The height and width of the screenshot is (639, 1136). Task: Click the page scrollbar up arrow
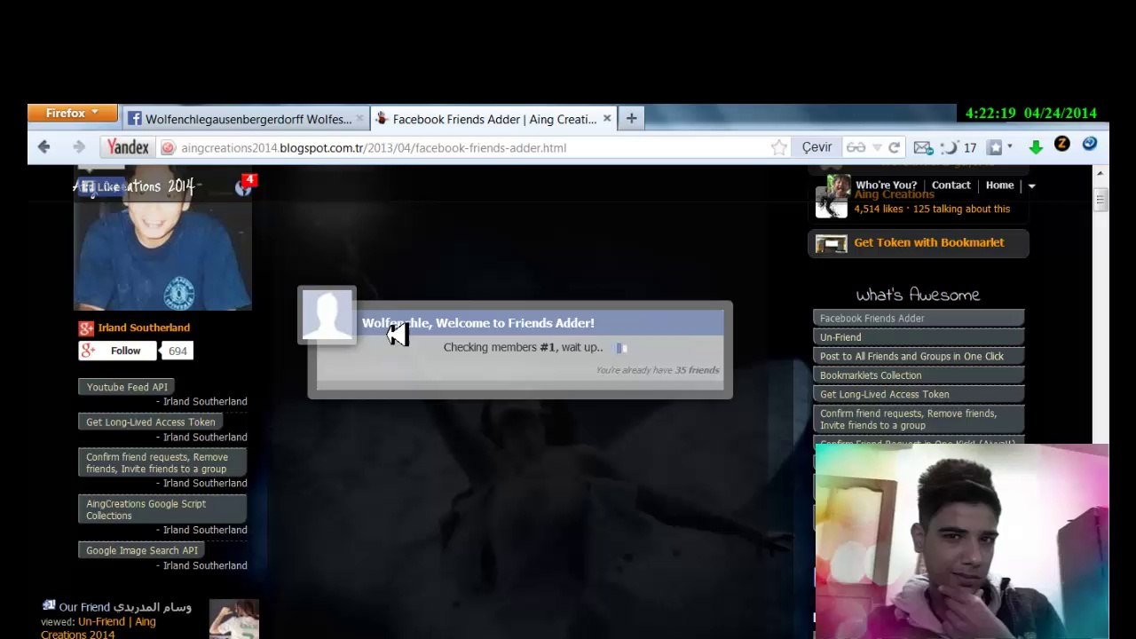click(x=1100, y=173)
